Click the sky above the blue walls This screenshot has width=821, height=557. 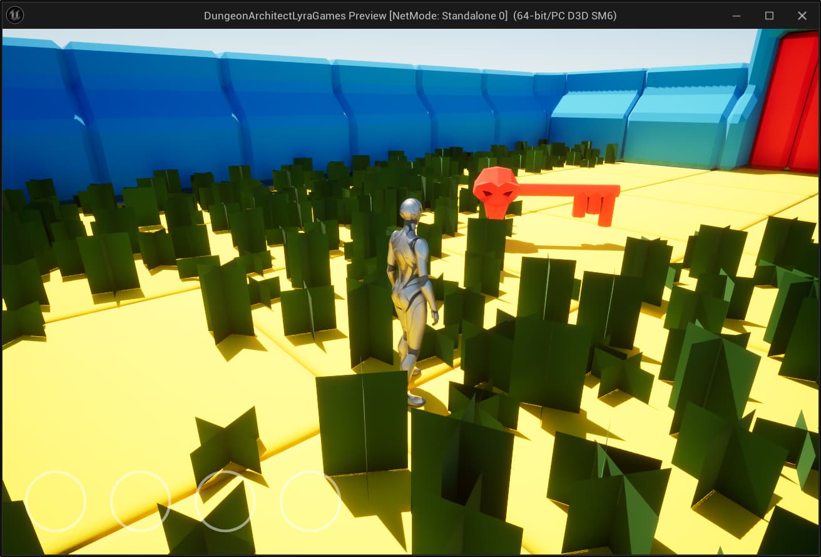pos(438,47)
